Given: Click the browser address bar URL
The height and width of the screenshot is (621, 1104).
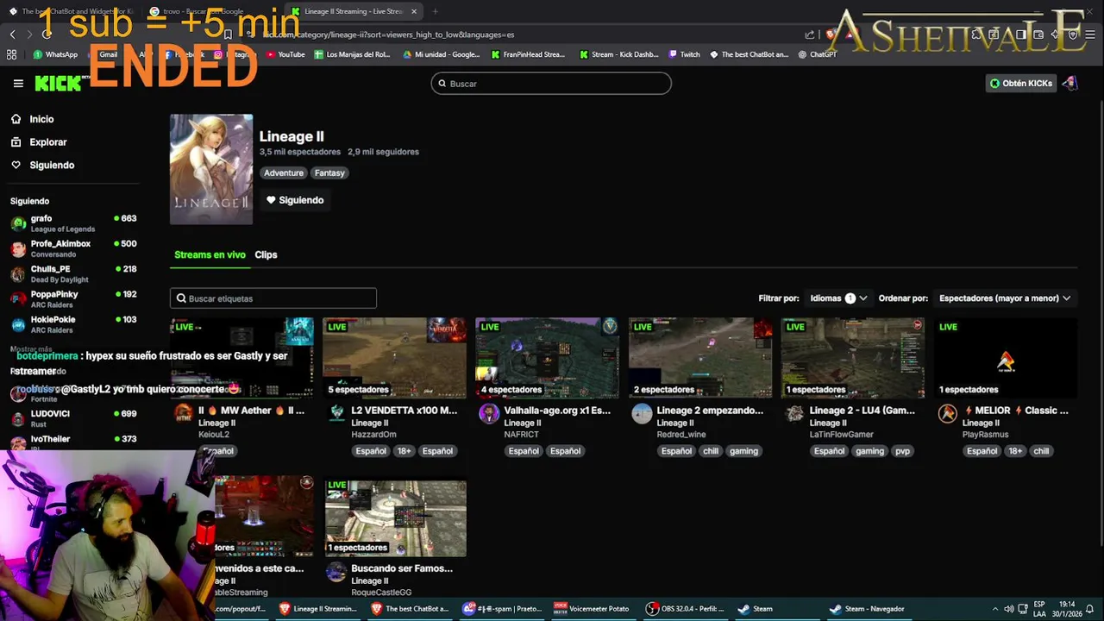Looking at the screenshot, I should point(388,34).
